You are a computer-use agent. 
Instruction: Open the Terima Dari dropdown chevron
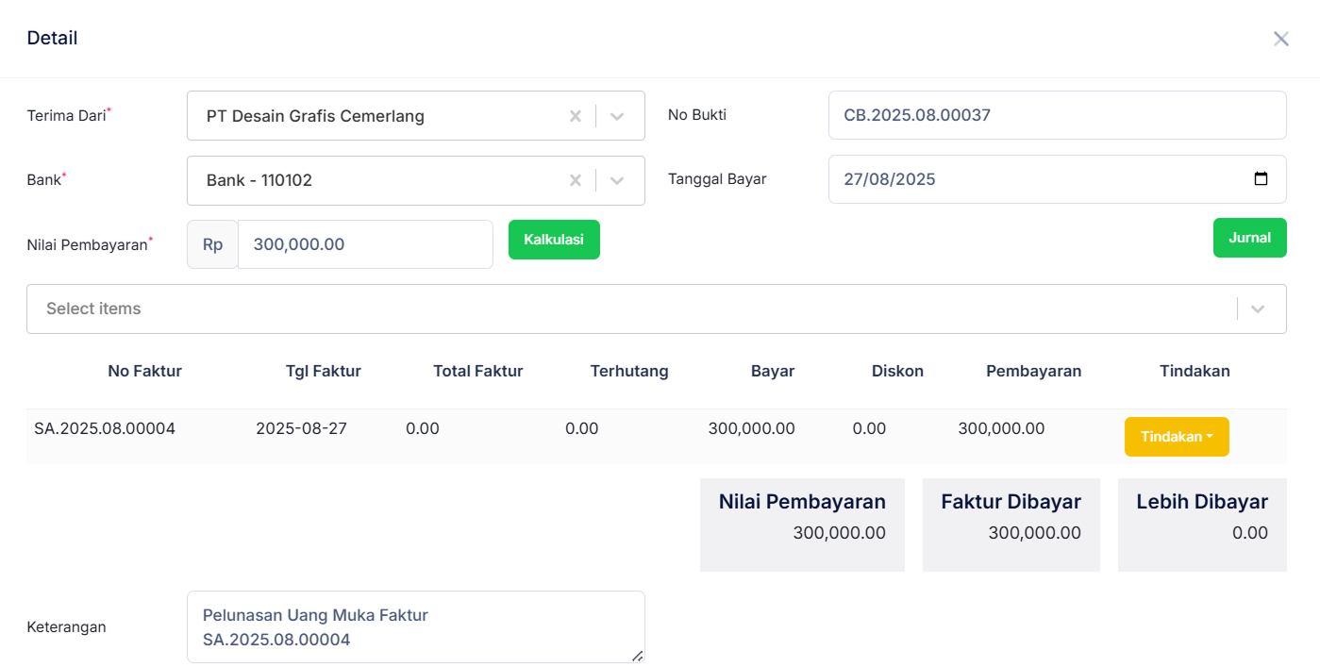[617, 115]
